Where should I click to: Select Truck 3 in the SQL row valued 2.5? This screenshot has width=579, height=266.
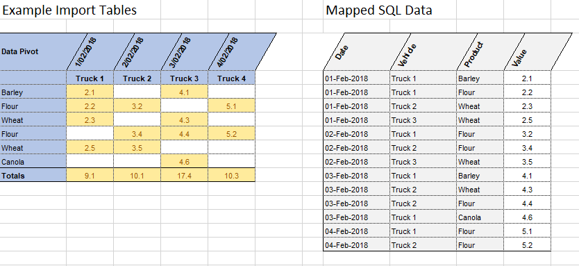click(423, 120)
